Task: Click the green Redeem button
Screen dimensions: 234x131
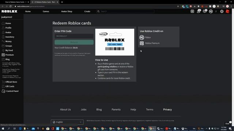Action: 74,42
